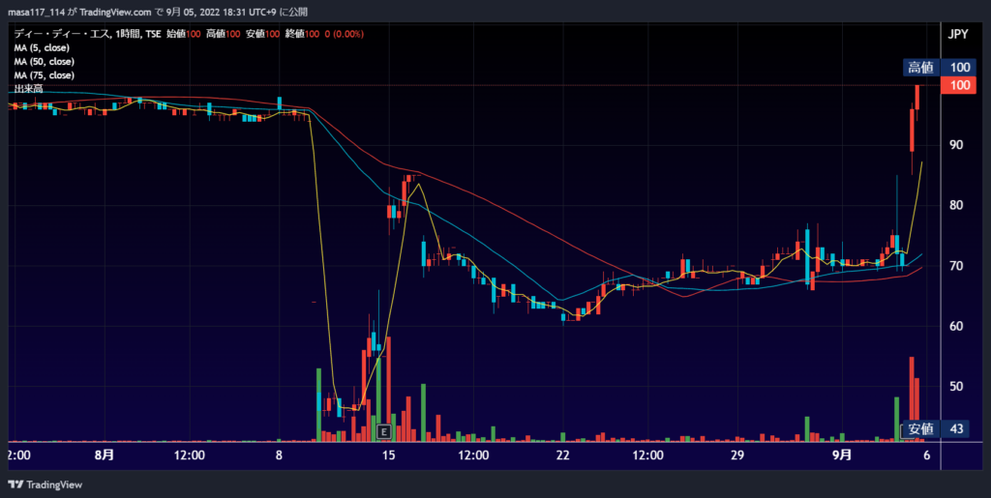Click the 50 price axis label

(955, 386)
